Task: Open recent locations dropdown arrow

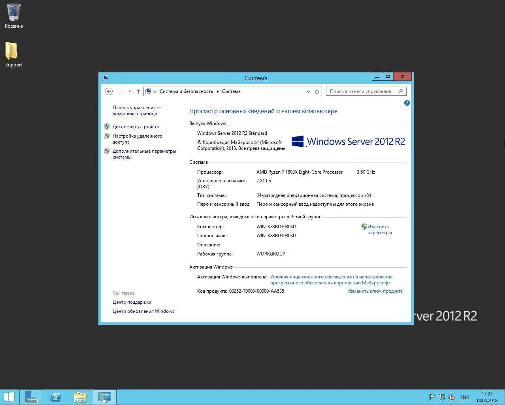Action: (x=130, y=91)
